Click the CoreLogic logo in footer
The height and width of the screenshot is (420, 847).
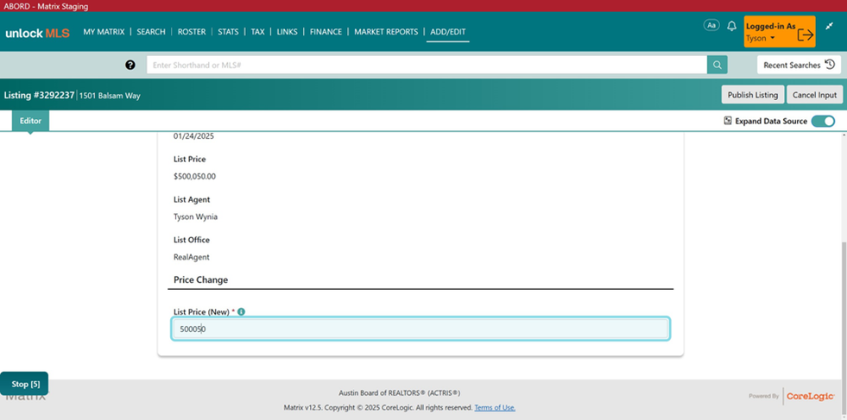[810, 396]
